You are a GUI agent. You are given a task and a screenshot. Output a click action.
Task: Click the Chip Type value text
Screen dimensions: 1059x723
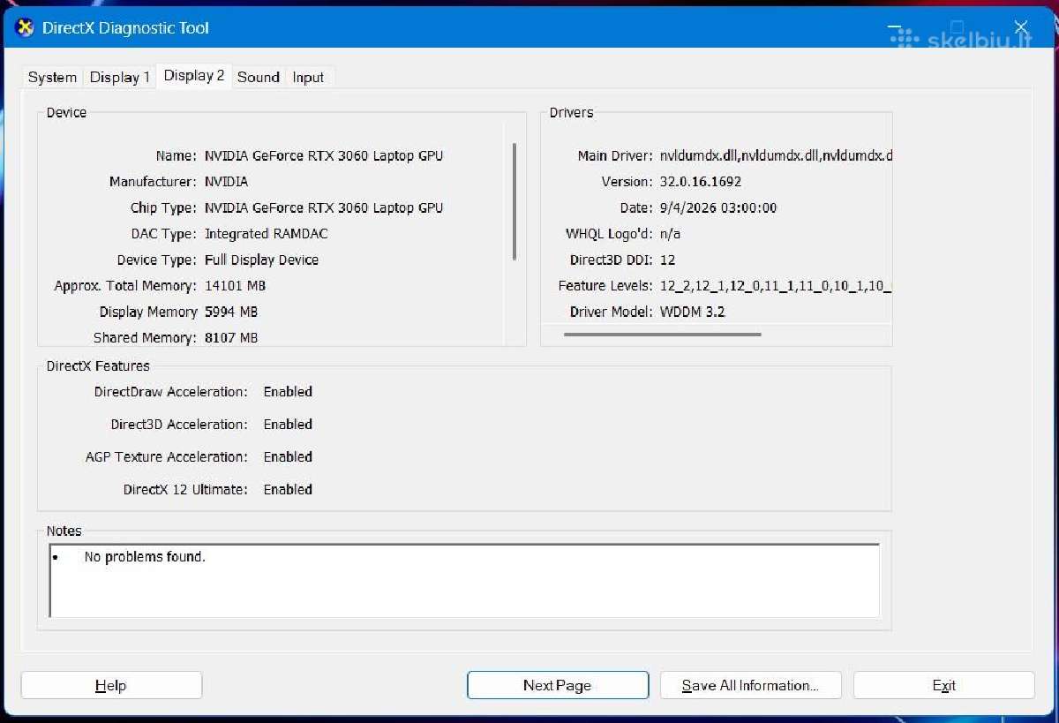[324, 207]
